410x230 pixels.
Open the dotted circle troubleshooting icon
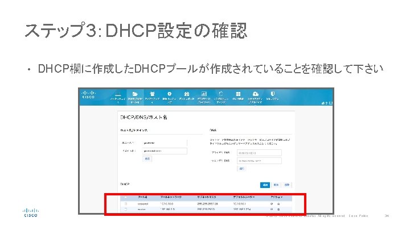(221, 94)
